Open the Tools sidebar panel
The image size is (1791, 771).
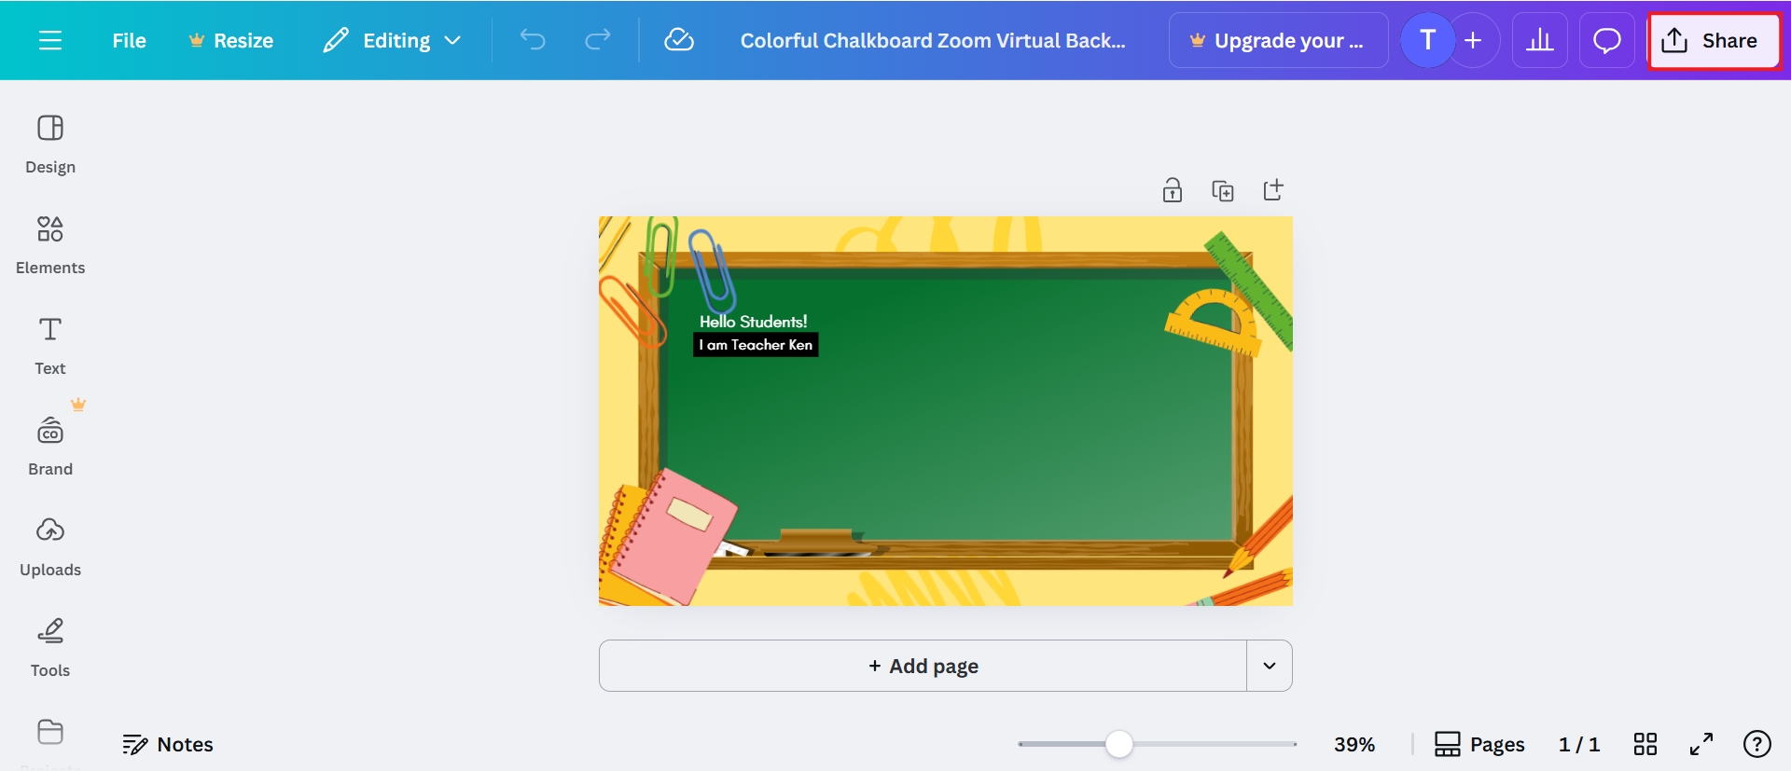tap(50, 648)
